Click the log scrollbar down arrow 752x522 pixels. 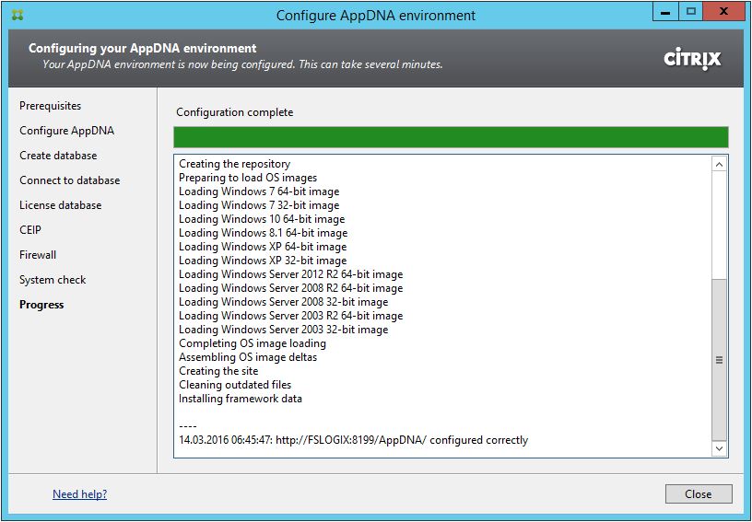tap(719, 448)
